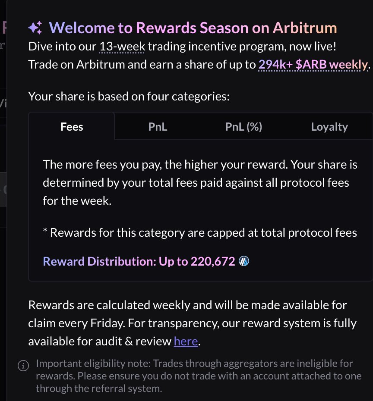This screenshot has width=373, height=401.
Task: Click the "294k+ $ARB weekly" link
Action: 313,64
